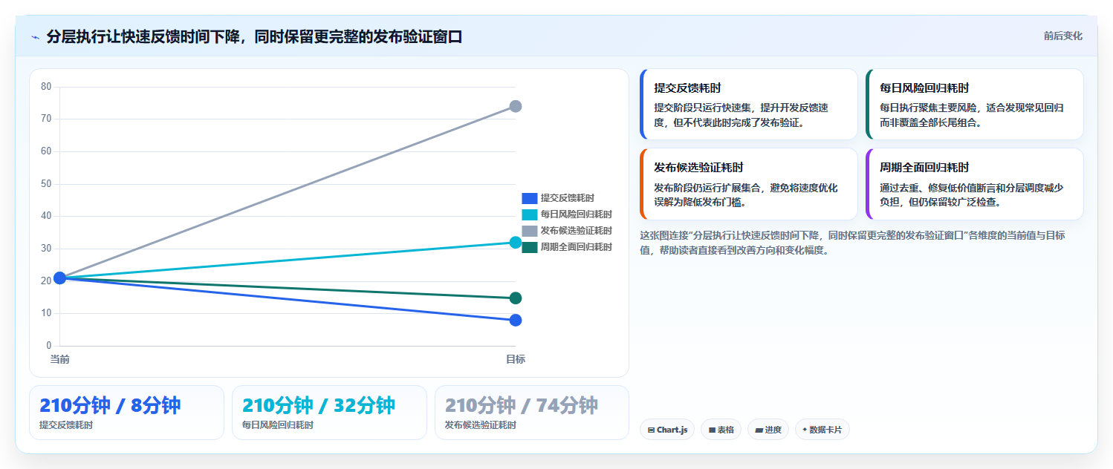This screenshot has width=1113, height=469.
Task: Open the 周期全面回归耗时 description card heading
Action: click(924, 168)
